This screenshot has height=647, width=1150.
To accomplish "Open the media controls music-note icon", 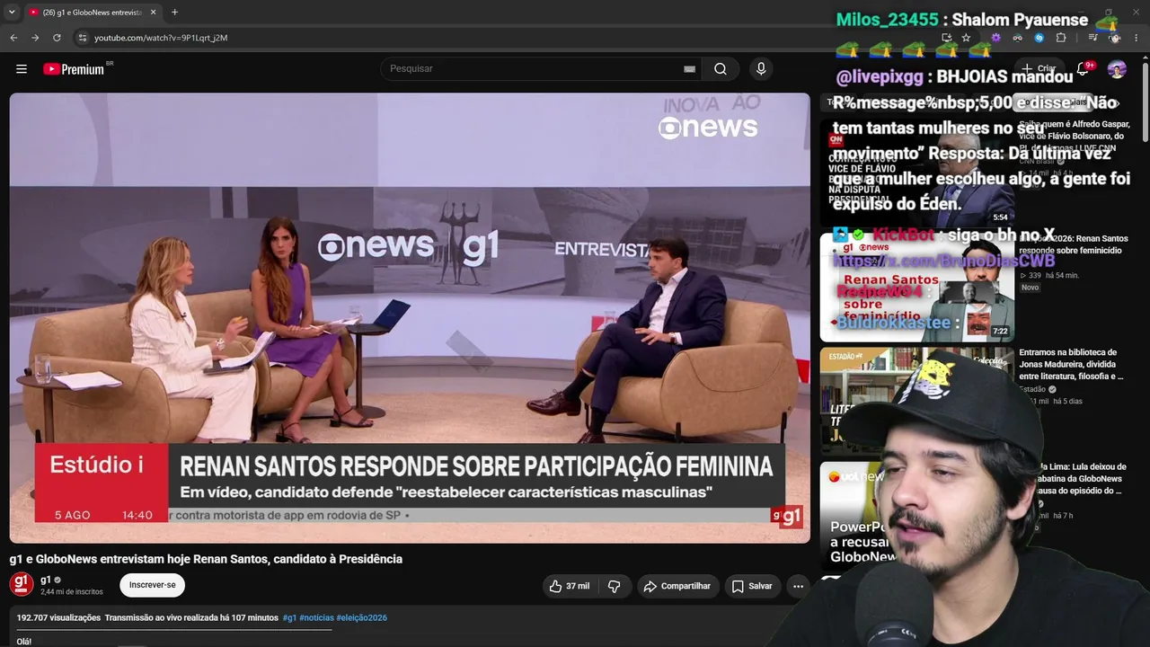I will (1092, 38).
